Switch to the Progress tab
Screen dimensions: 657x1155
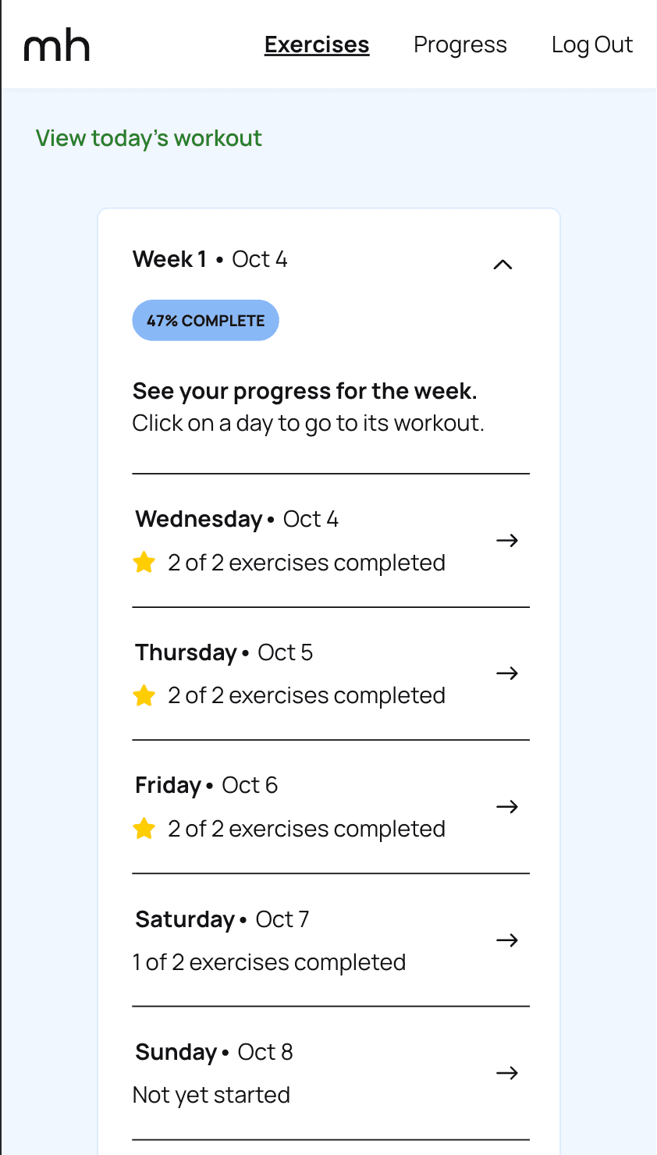click(460, 45)
